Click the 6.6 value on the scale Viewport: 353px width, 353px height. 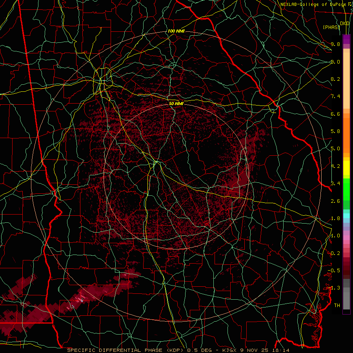[335, 114]
